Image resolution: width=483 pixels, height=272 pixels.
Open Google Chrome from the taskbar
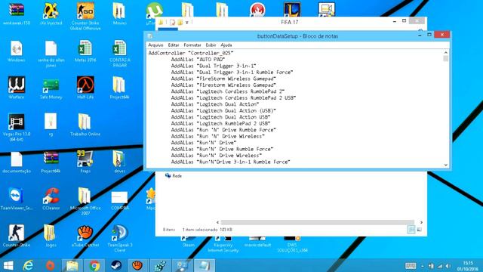point(94,265)
